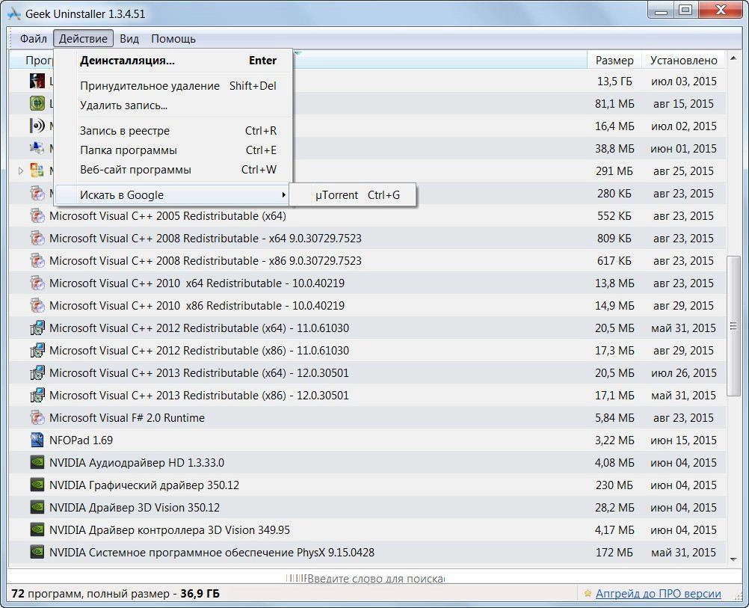Click the NFOPad 1.69 icon
This screenshot has height=608, width=749.
click(x=37, y=440)
